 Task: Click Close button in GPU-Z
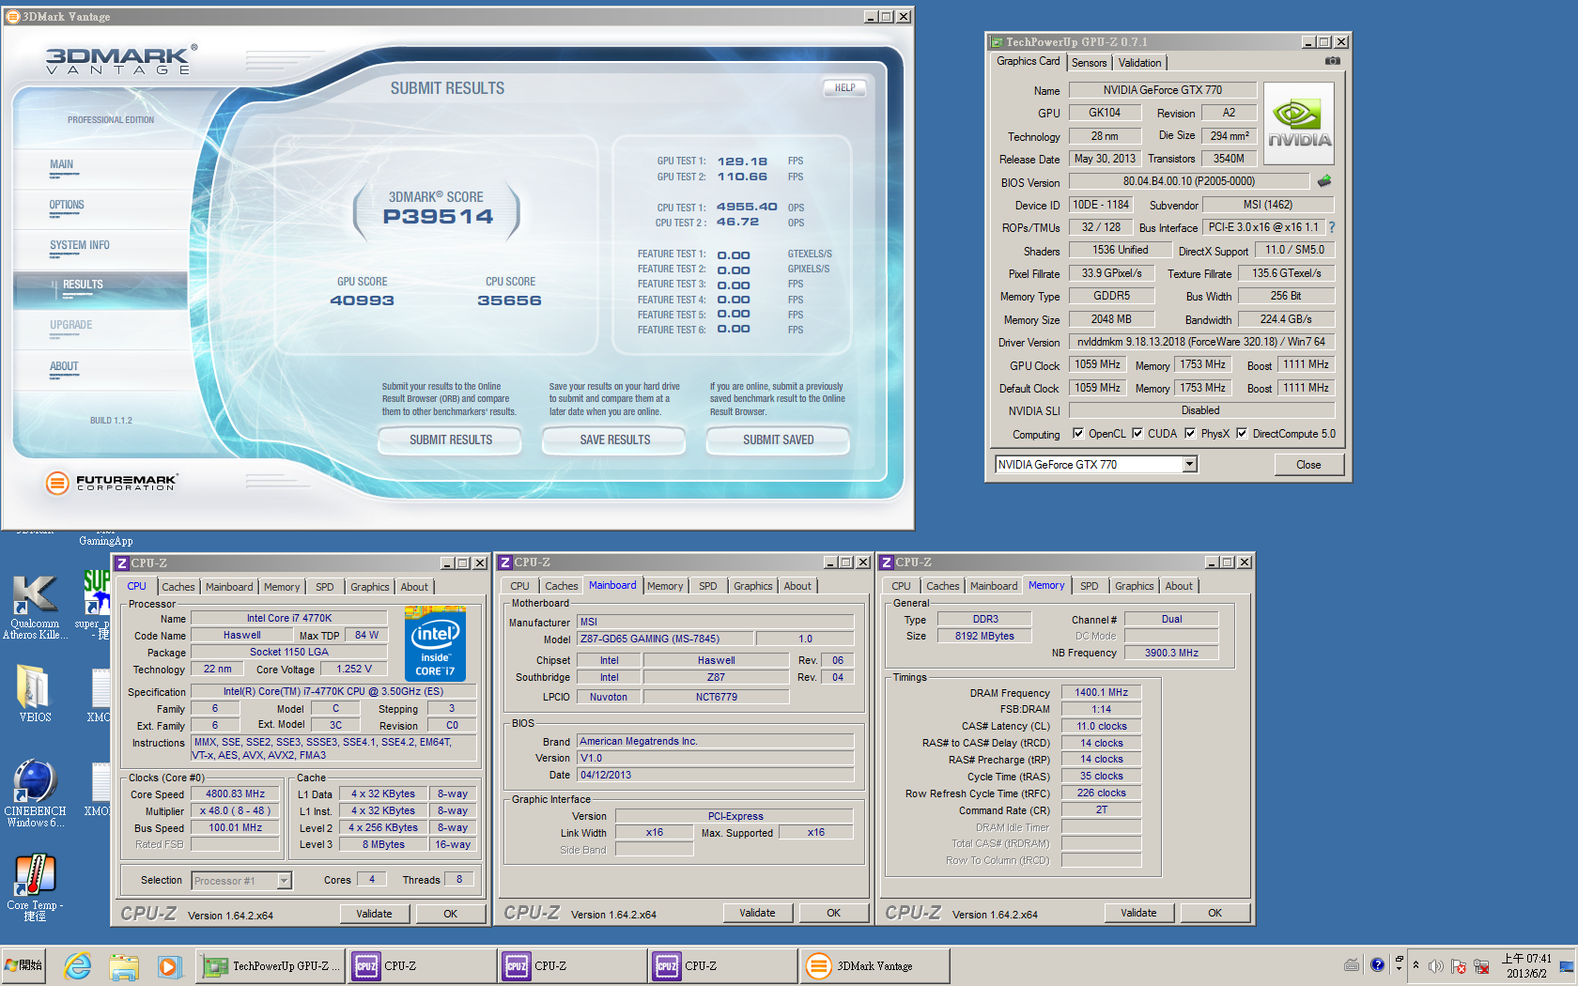(x=1308, y=465)
